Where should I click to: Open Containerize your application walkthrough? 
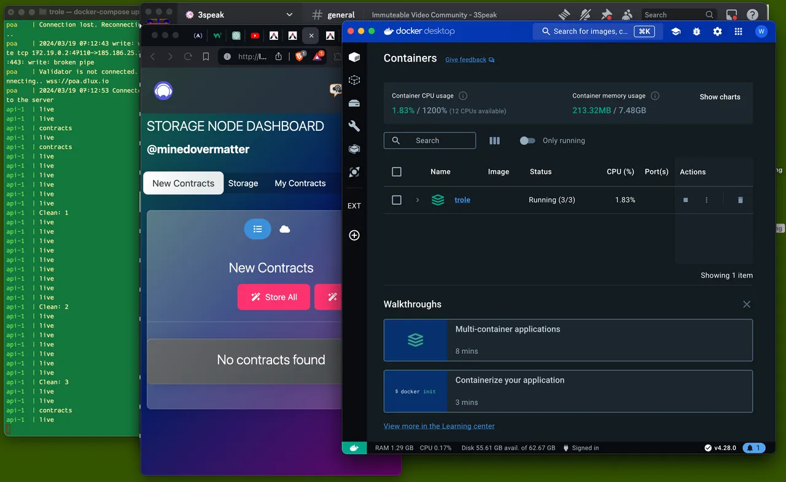click(568, 391)
